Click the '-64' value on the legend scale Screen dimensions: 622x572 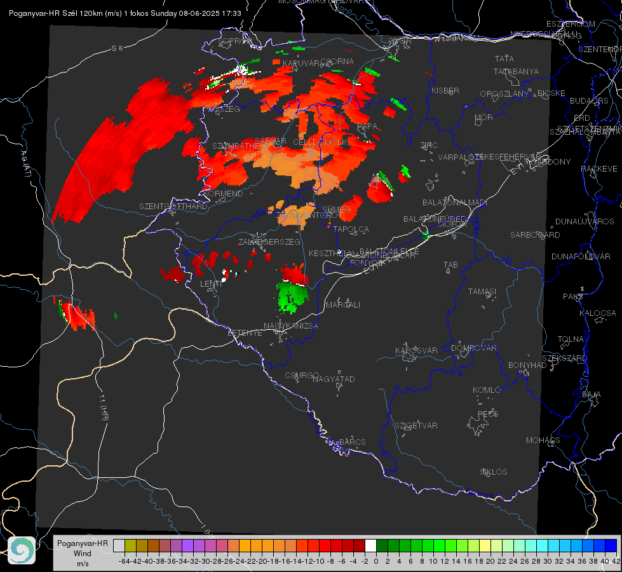point(124,561)
